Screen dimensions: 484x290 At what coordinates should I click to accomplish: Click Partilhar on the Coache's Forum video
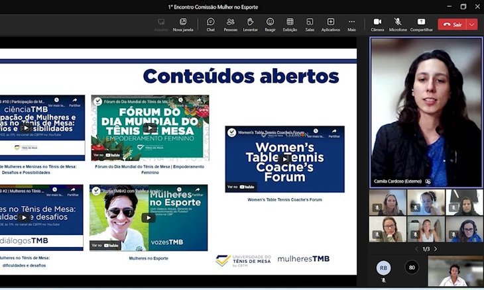334,133
